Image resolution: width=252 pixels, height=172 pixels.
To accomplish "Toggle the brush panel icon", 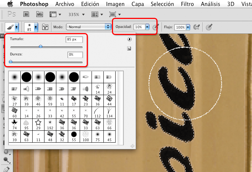I will pos(46,27).
